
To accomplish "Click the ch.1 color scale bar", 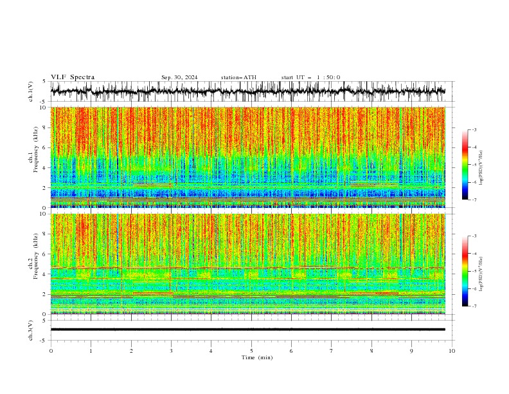I will tap(465, 165).
